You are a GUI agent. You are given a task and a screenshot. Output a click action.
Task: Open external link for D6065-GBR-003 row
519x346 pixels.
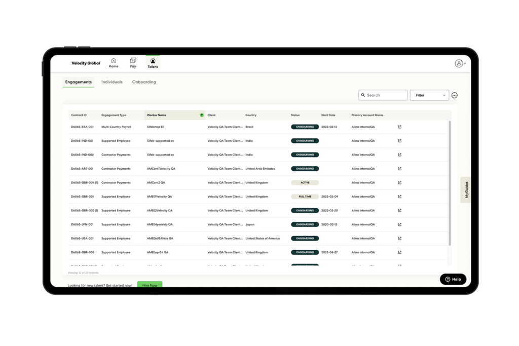400,252
